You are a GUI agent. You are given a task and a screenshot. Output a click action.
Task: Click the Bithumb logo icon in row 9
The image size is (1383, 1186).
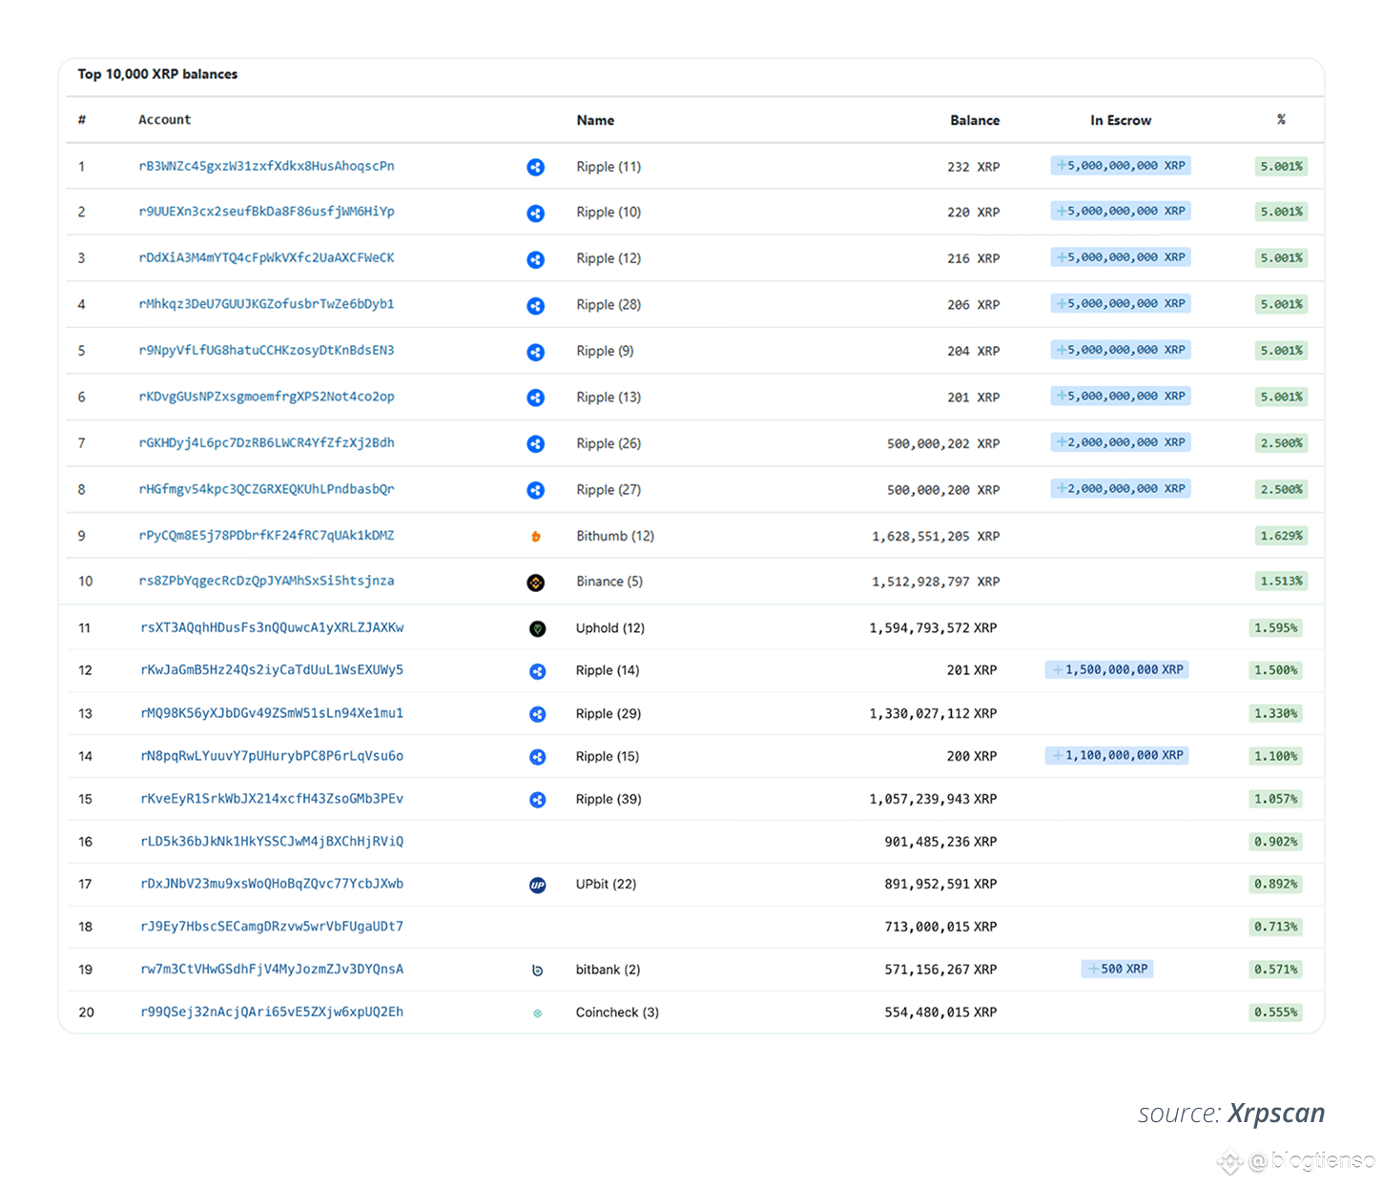pyautogui.click(x=536, y=537)
